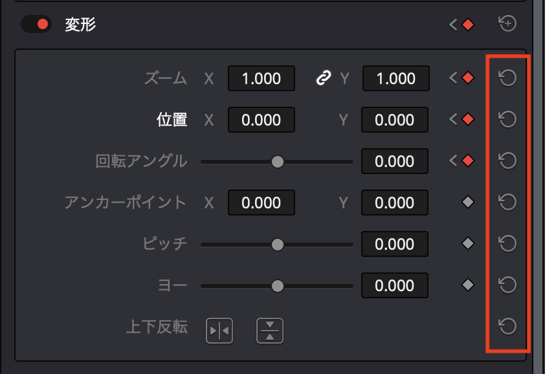
Task: Toggle the zoom X/Y link chain icon
Action: tap(323, 78)
